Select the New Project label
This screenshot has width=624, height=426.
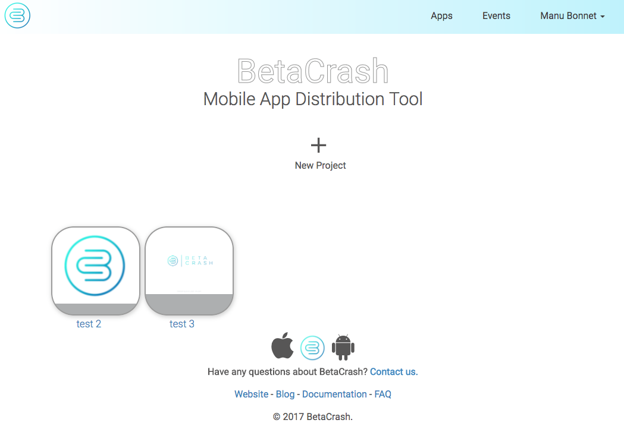coord(321,165)
